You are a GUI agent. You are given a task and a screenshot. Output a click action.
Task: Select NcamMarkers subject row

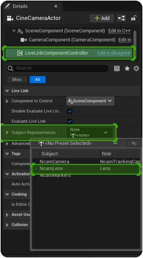(86, 175)
